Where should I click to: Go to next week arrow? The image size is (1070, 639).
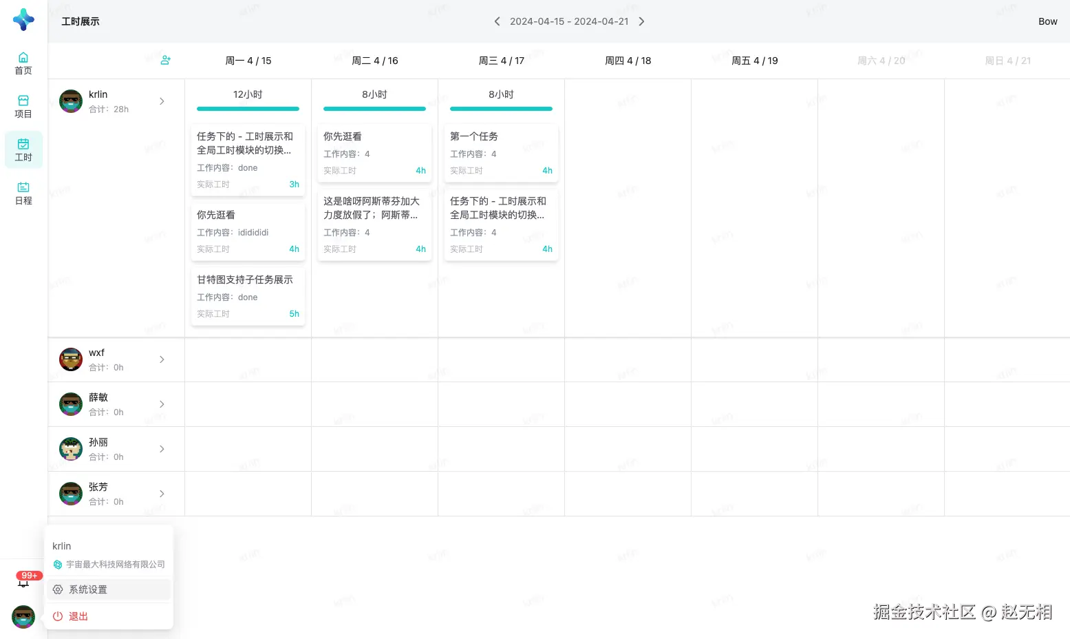pyautogui.click(x=641, y=21)
